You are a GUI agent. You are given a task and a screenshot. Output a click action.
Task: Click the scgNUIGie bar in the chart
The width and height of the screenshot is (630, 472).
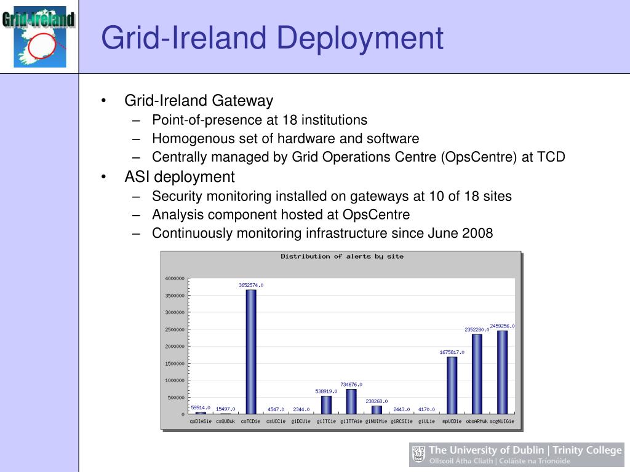pos(502,372)
